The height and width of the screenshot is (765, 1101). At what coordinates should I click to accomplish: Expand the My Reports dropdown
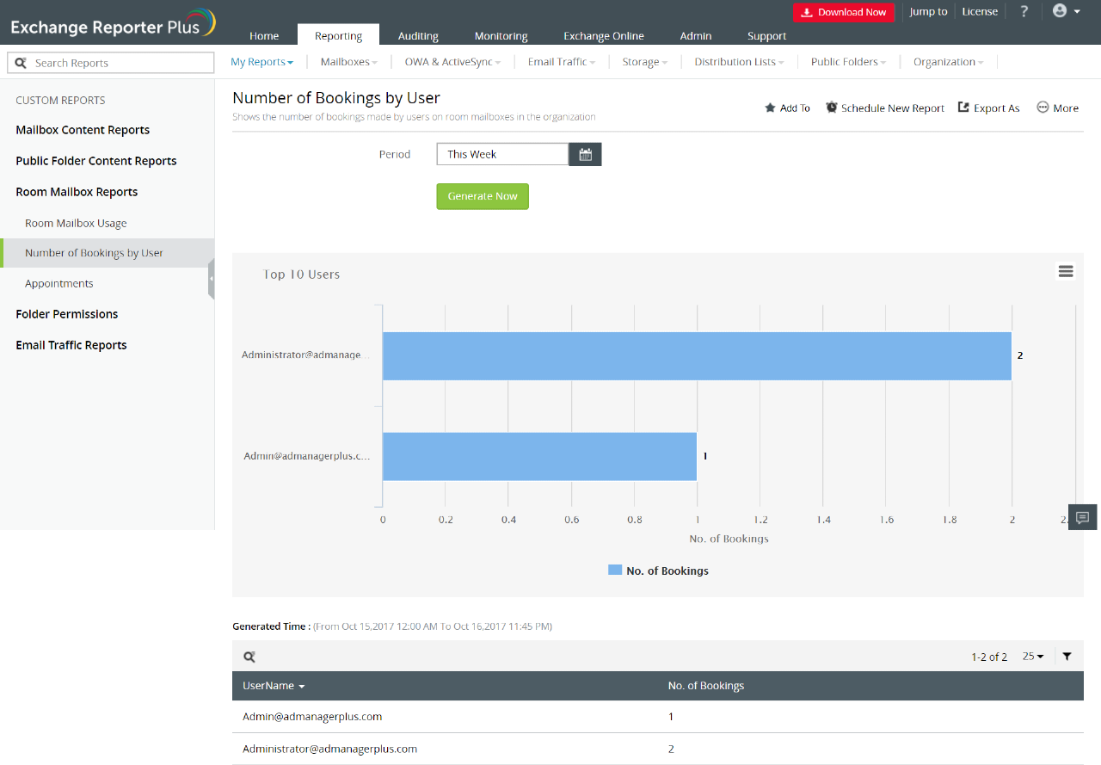click(261, 62)
